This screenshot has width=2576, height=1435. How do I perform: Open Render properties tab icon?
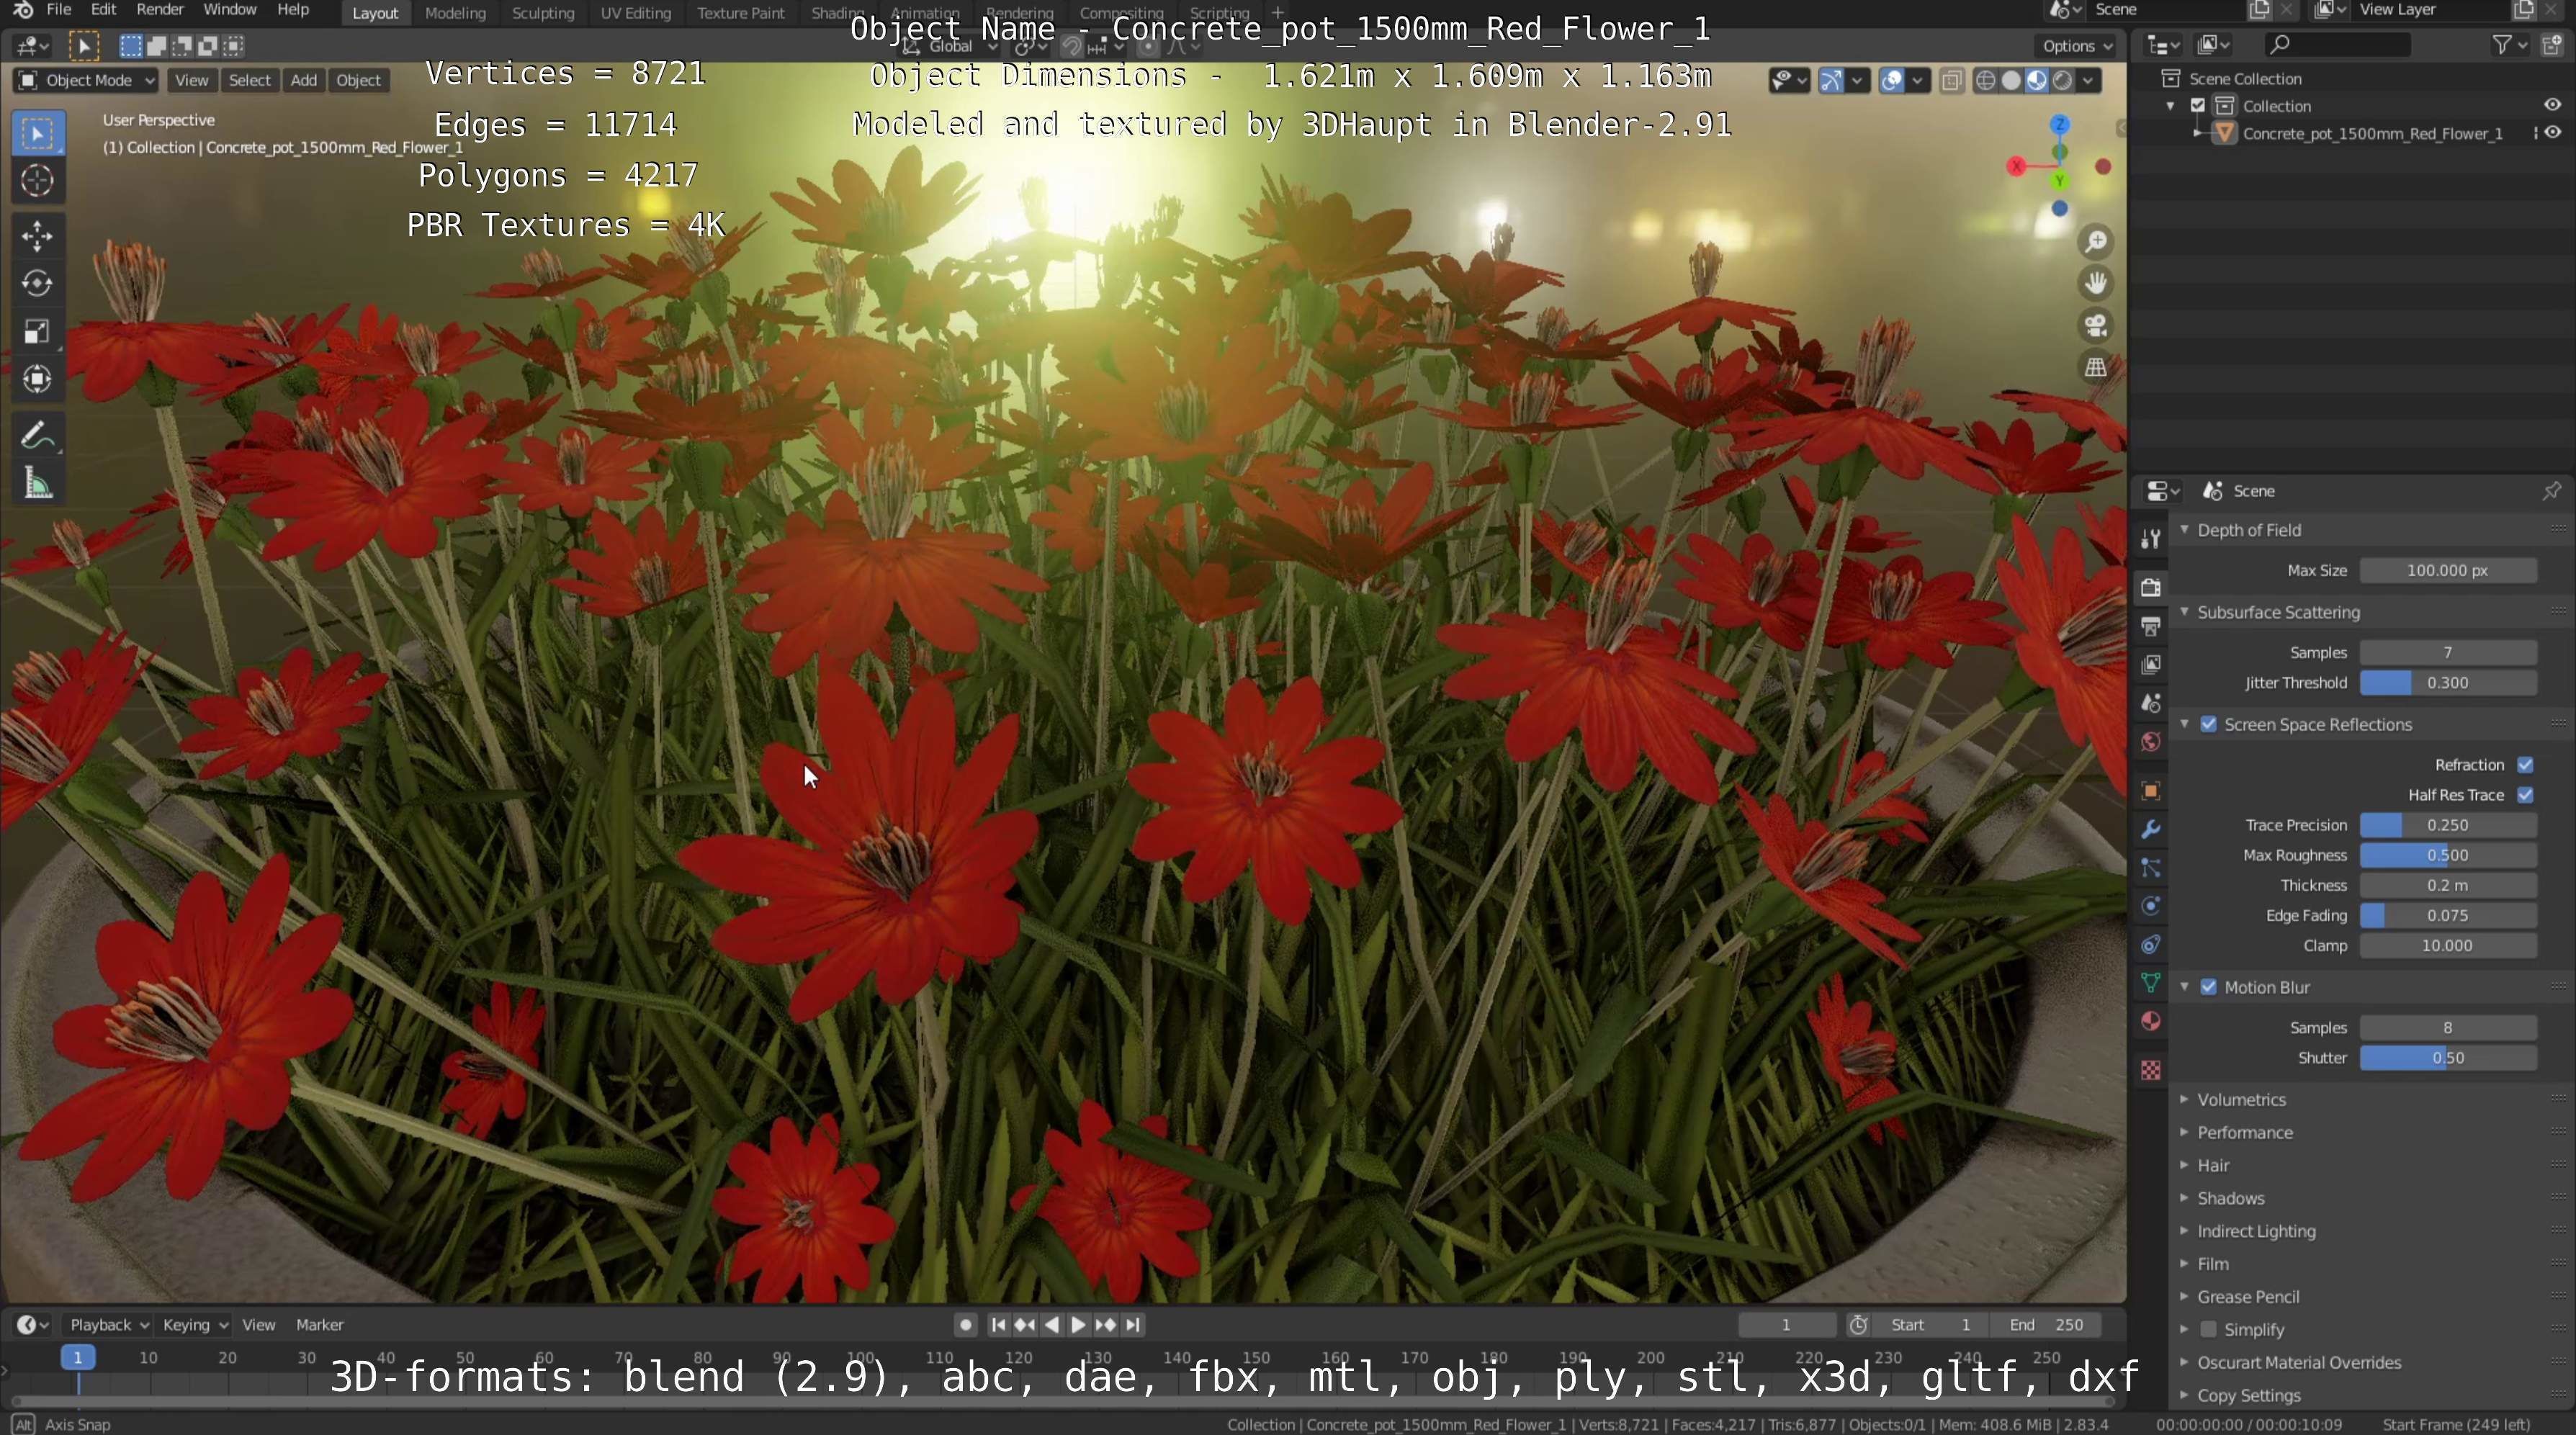coord(2151,588)
